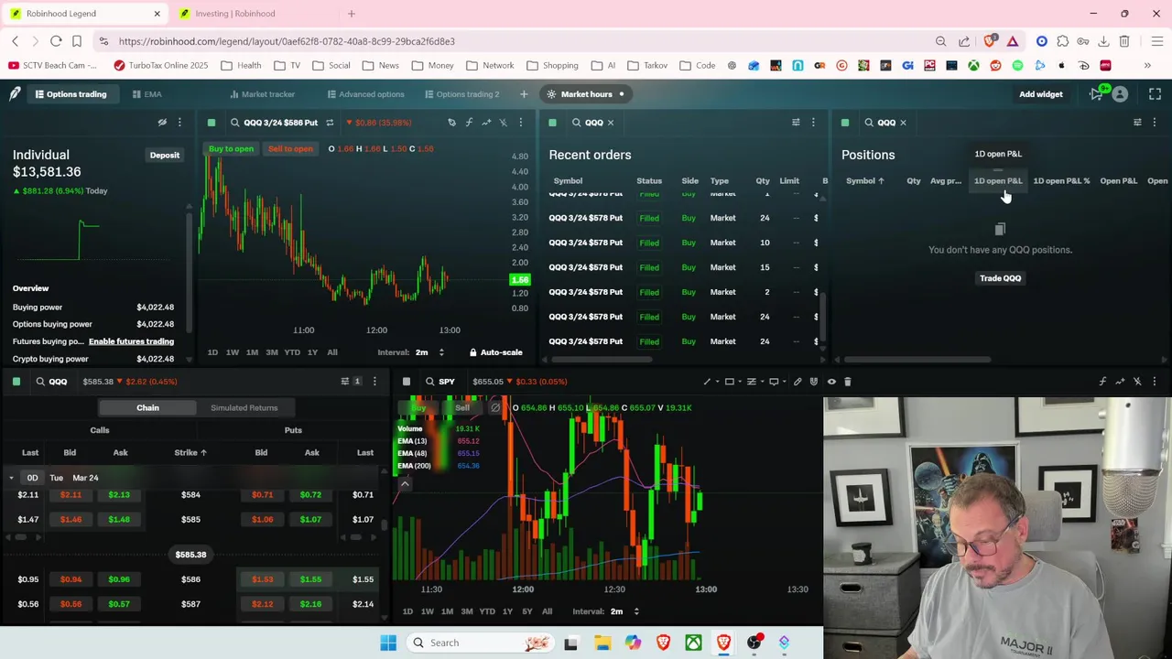Hide account balance with eye-slash icon
The height and width of the screenshot is (659, 1172).
point(162,122)
